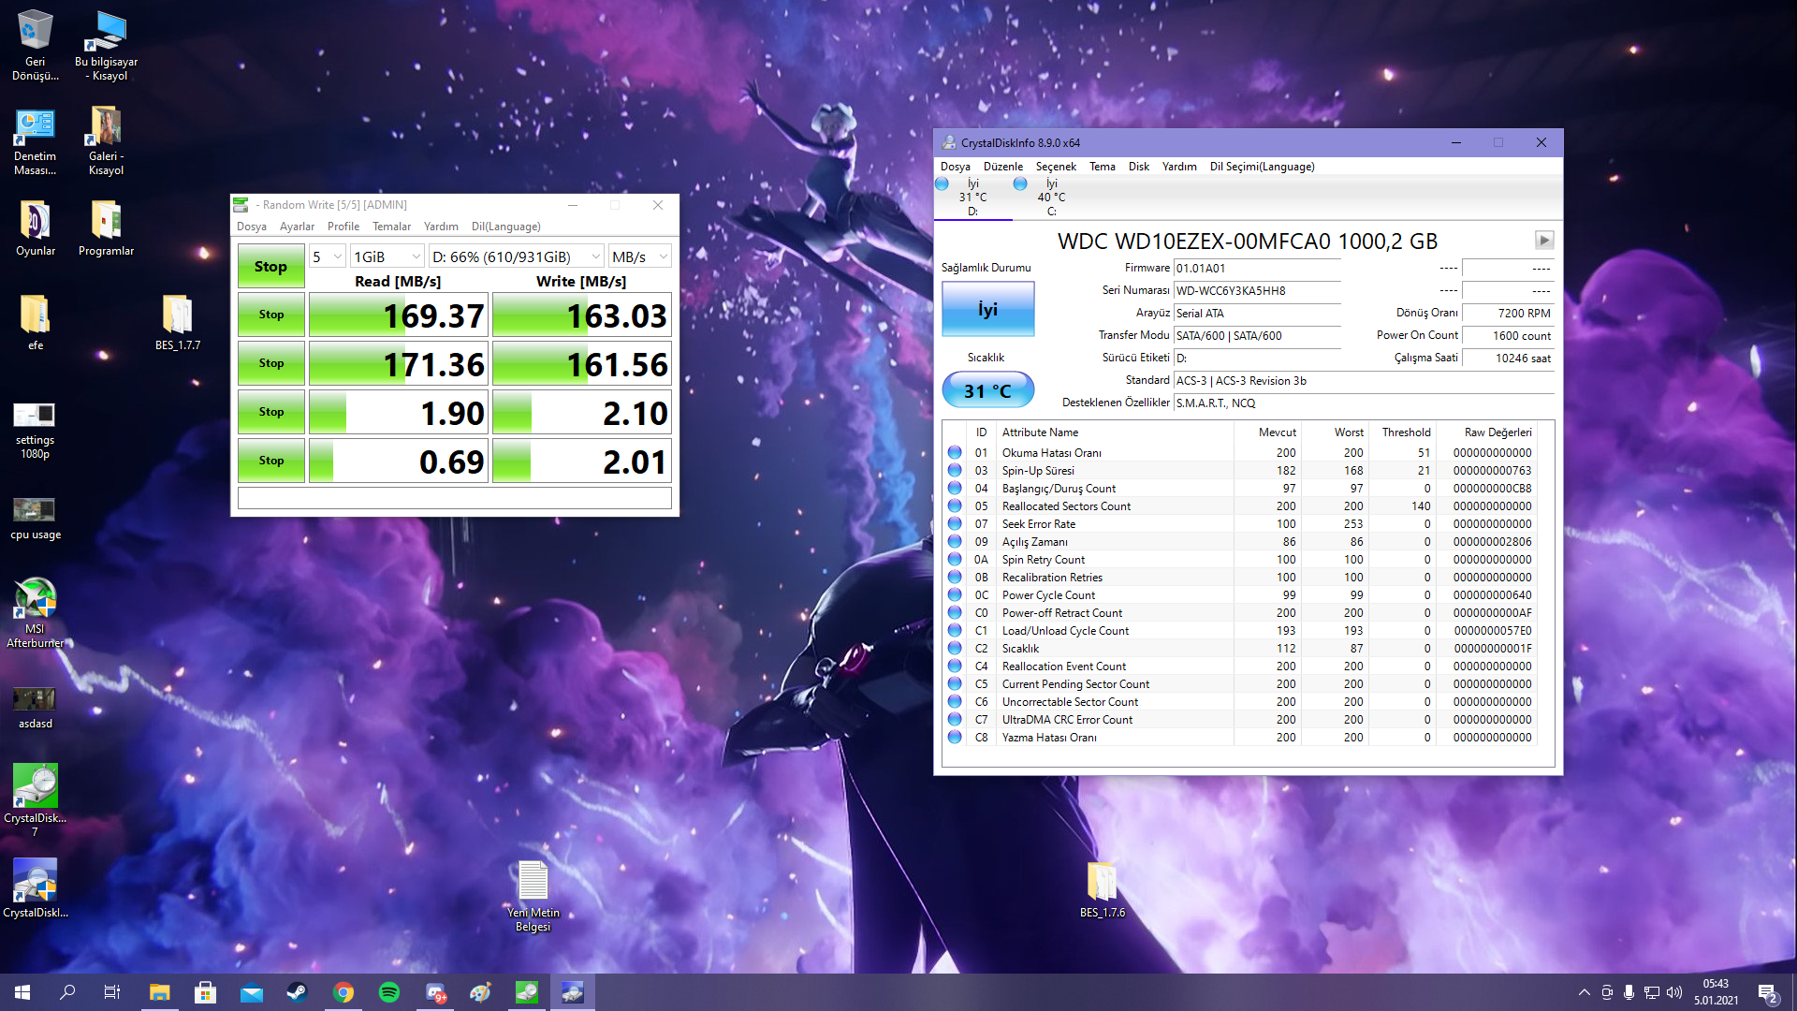Click Stop button beside 171.36 row
This screenshot has width=1797, height=1011.
270,363
